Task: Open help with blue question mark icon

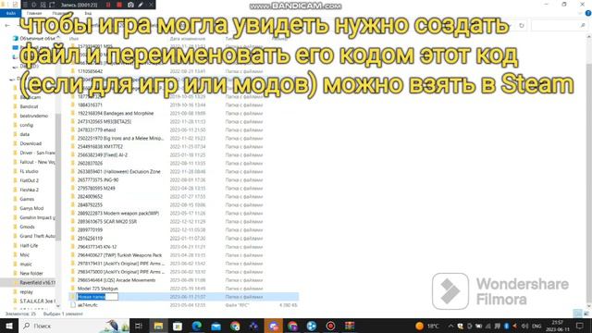Action: (588, 13)
